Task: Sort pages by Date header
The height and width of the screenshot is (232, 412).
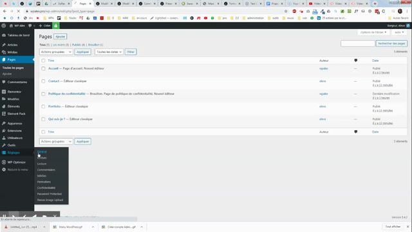Action: pyautogui.click(x=375, y=61)
